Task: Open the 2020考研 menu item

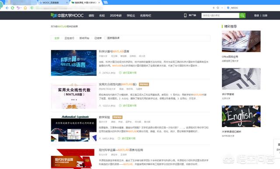Action: pyautogui.click(x=115, y=15)
